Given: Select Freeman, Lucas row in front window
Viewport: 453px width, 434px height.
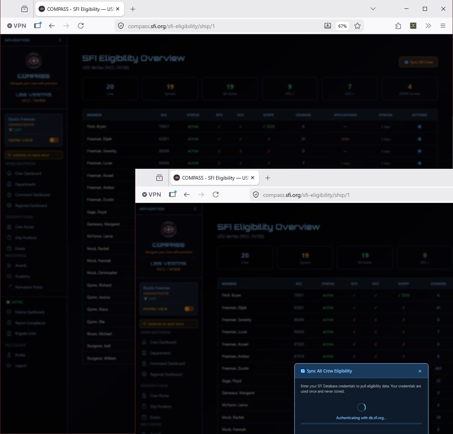Looking at the screenshot, I should click(335, 332).
